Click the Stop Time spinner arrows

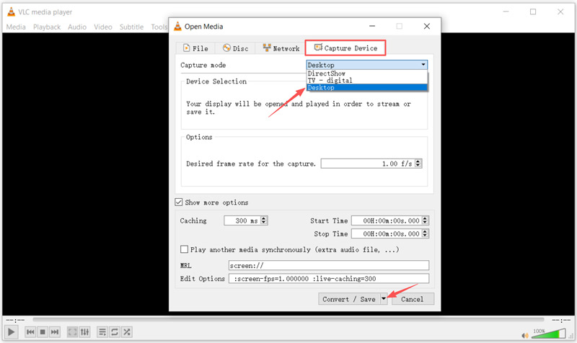pos(425,233)
